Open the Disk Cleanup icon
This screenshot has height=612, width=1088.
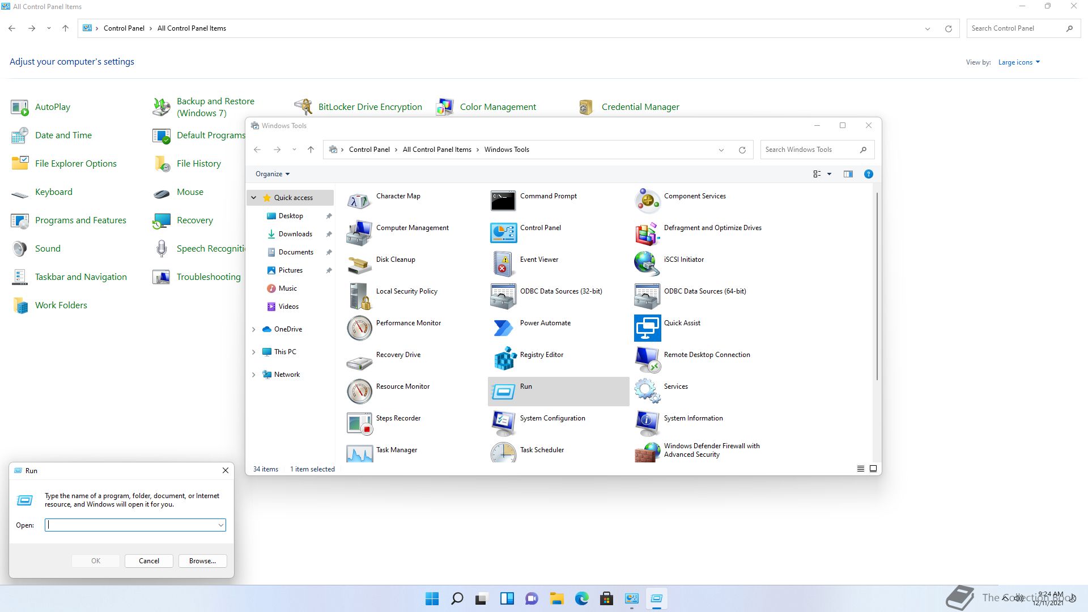[359, 264]
